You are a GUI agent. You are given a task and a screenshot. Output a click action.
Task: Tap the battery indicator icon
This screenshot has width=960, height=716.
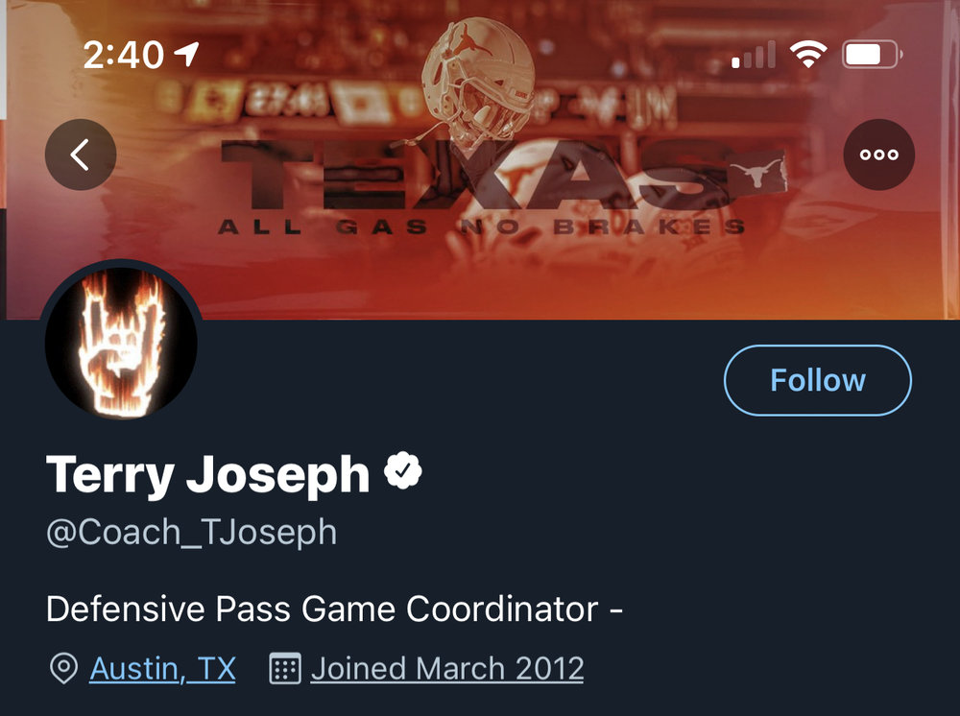click(x=870, y=56)
